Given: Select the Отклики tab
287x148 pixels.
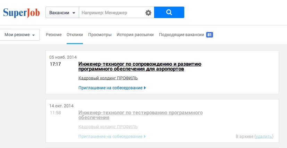Looking at the screenshot, I should point(75,35).
